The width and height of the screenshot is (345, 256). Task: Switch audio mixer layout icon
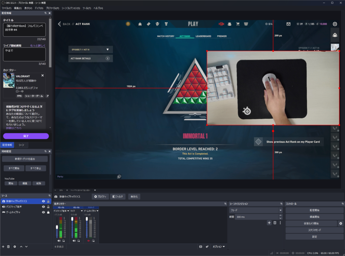point(201,247)
